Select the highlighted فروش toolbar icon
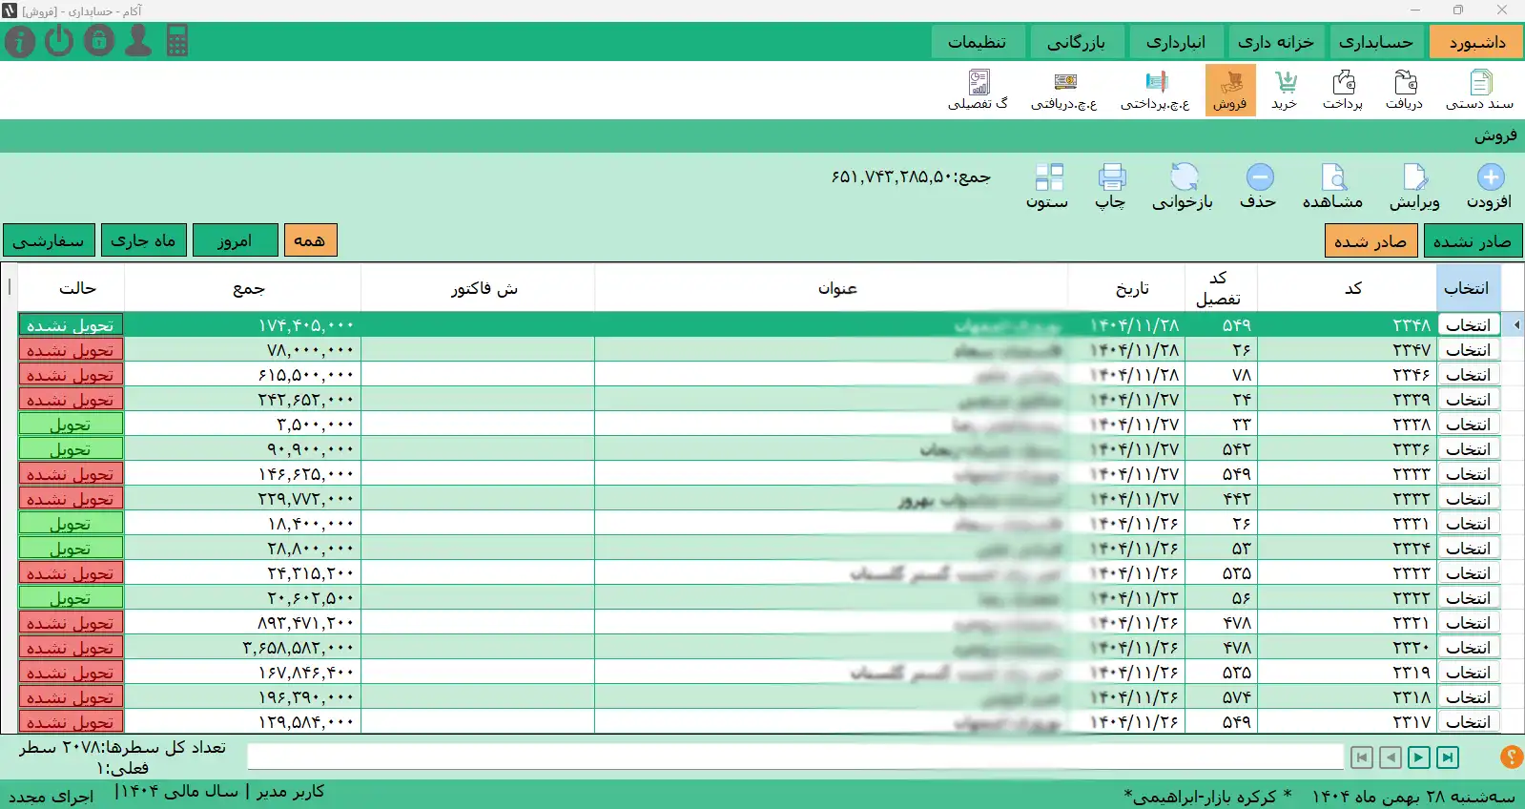Screen dimensions: 1525x809 click(1230, 91)
